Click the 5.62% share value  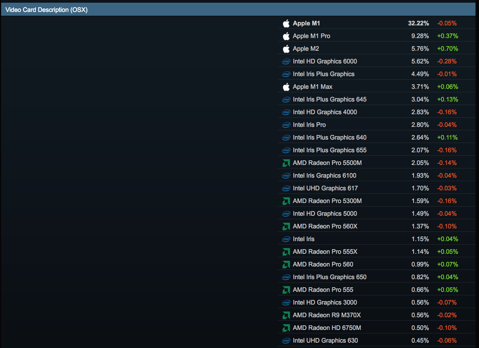pyautogui.click(x=420, y=62)
